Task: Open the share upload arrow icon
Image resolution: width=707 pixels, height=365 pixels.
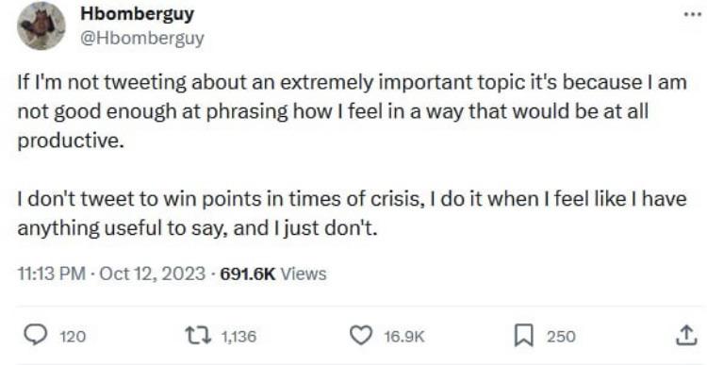Action: pyautogui.click(x=684, y=336)
